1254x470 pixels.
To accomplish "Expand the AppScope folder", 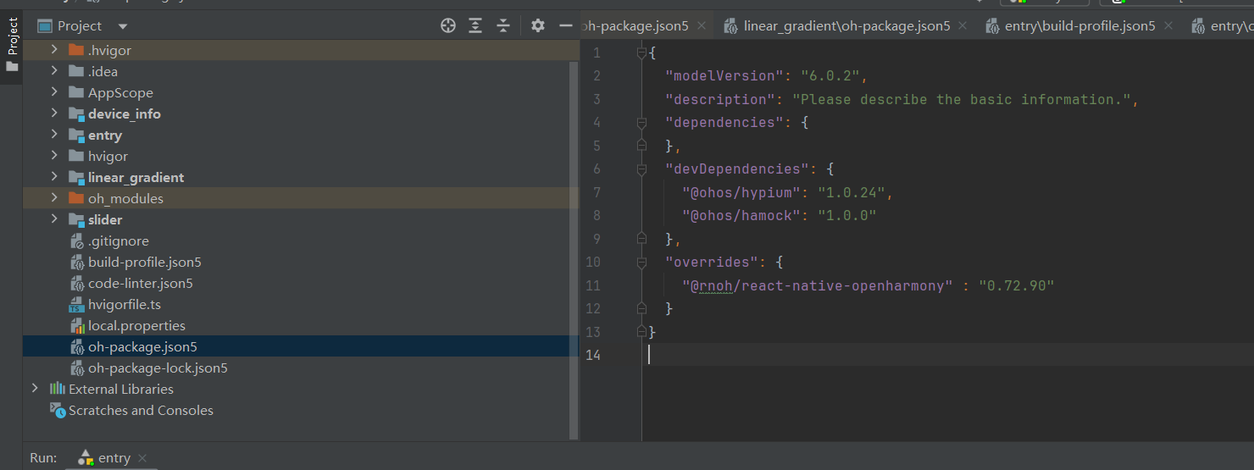I will [x=54, y=92].
